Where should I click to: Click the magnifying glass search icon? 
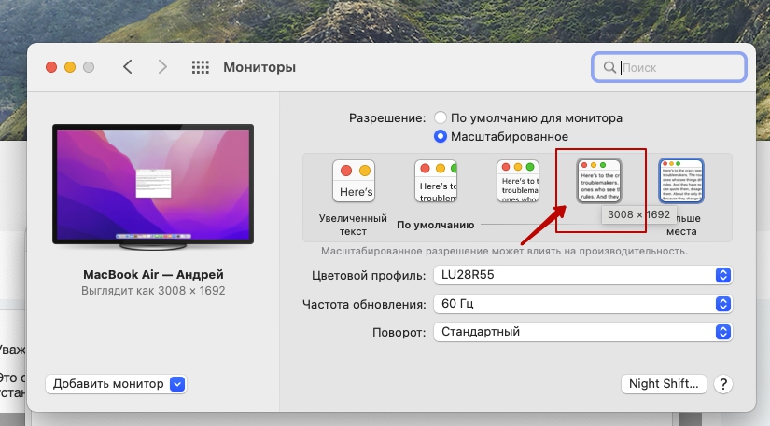coord(610,67)
